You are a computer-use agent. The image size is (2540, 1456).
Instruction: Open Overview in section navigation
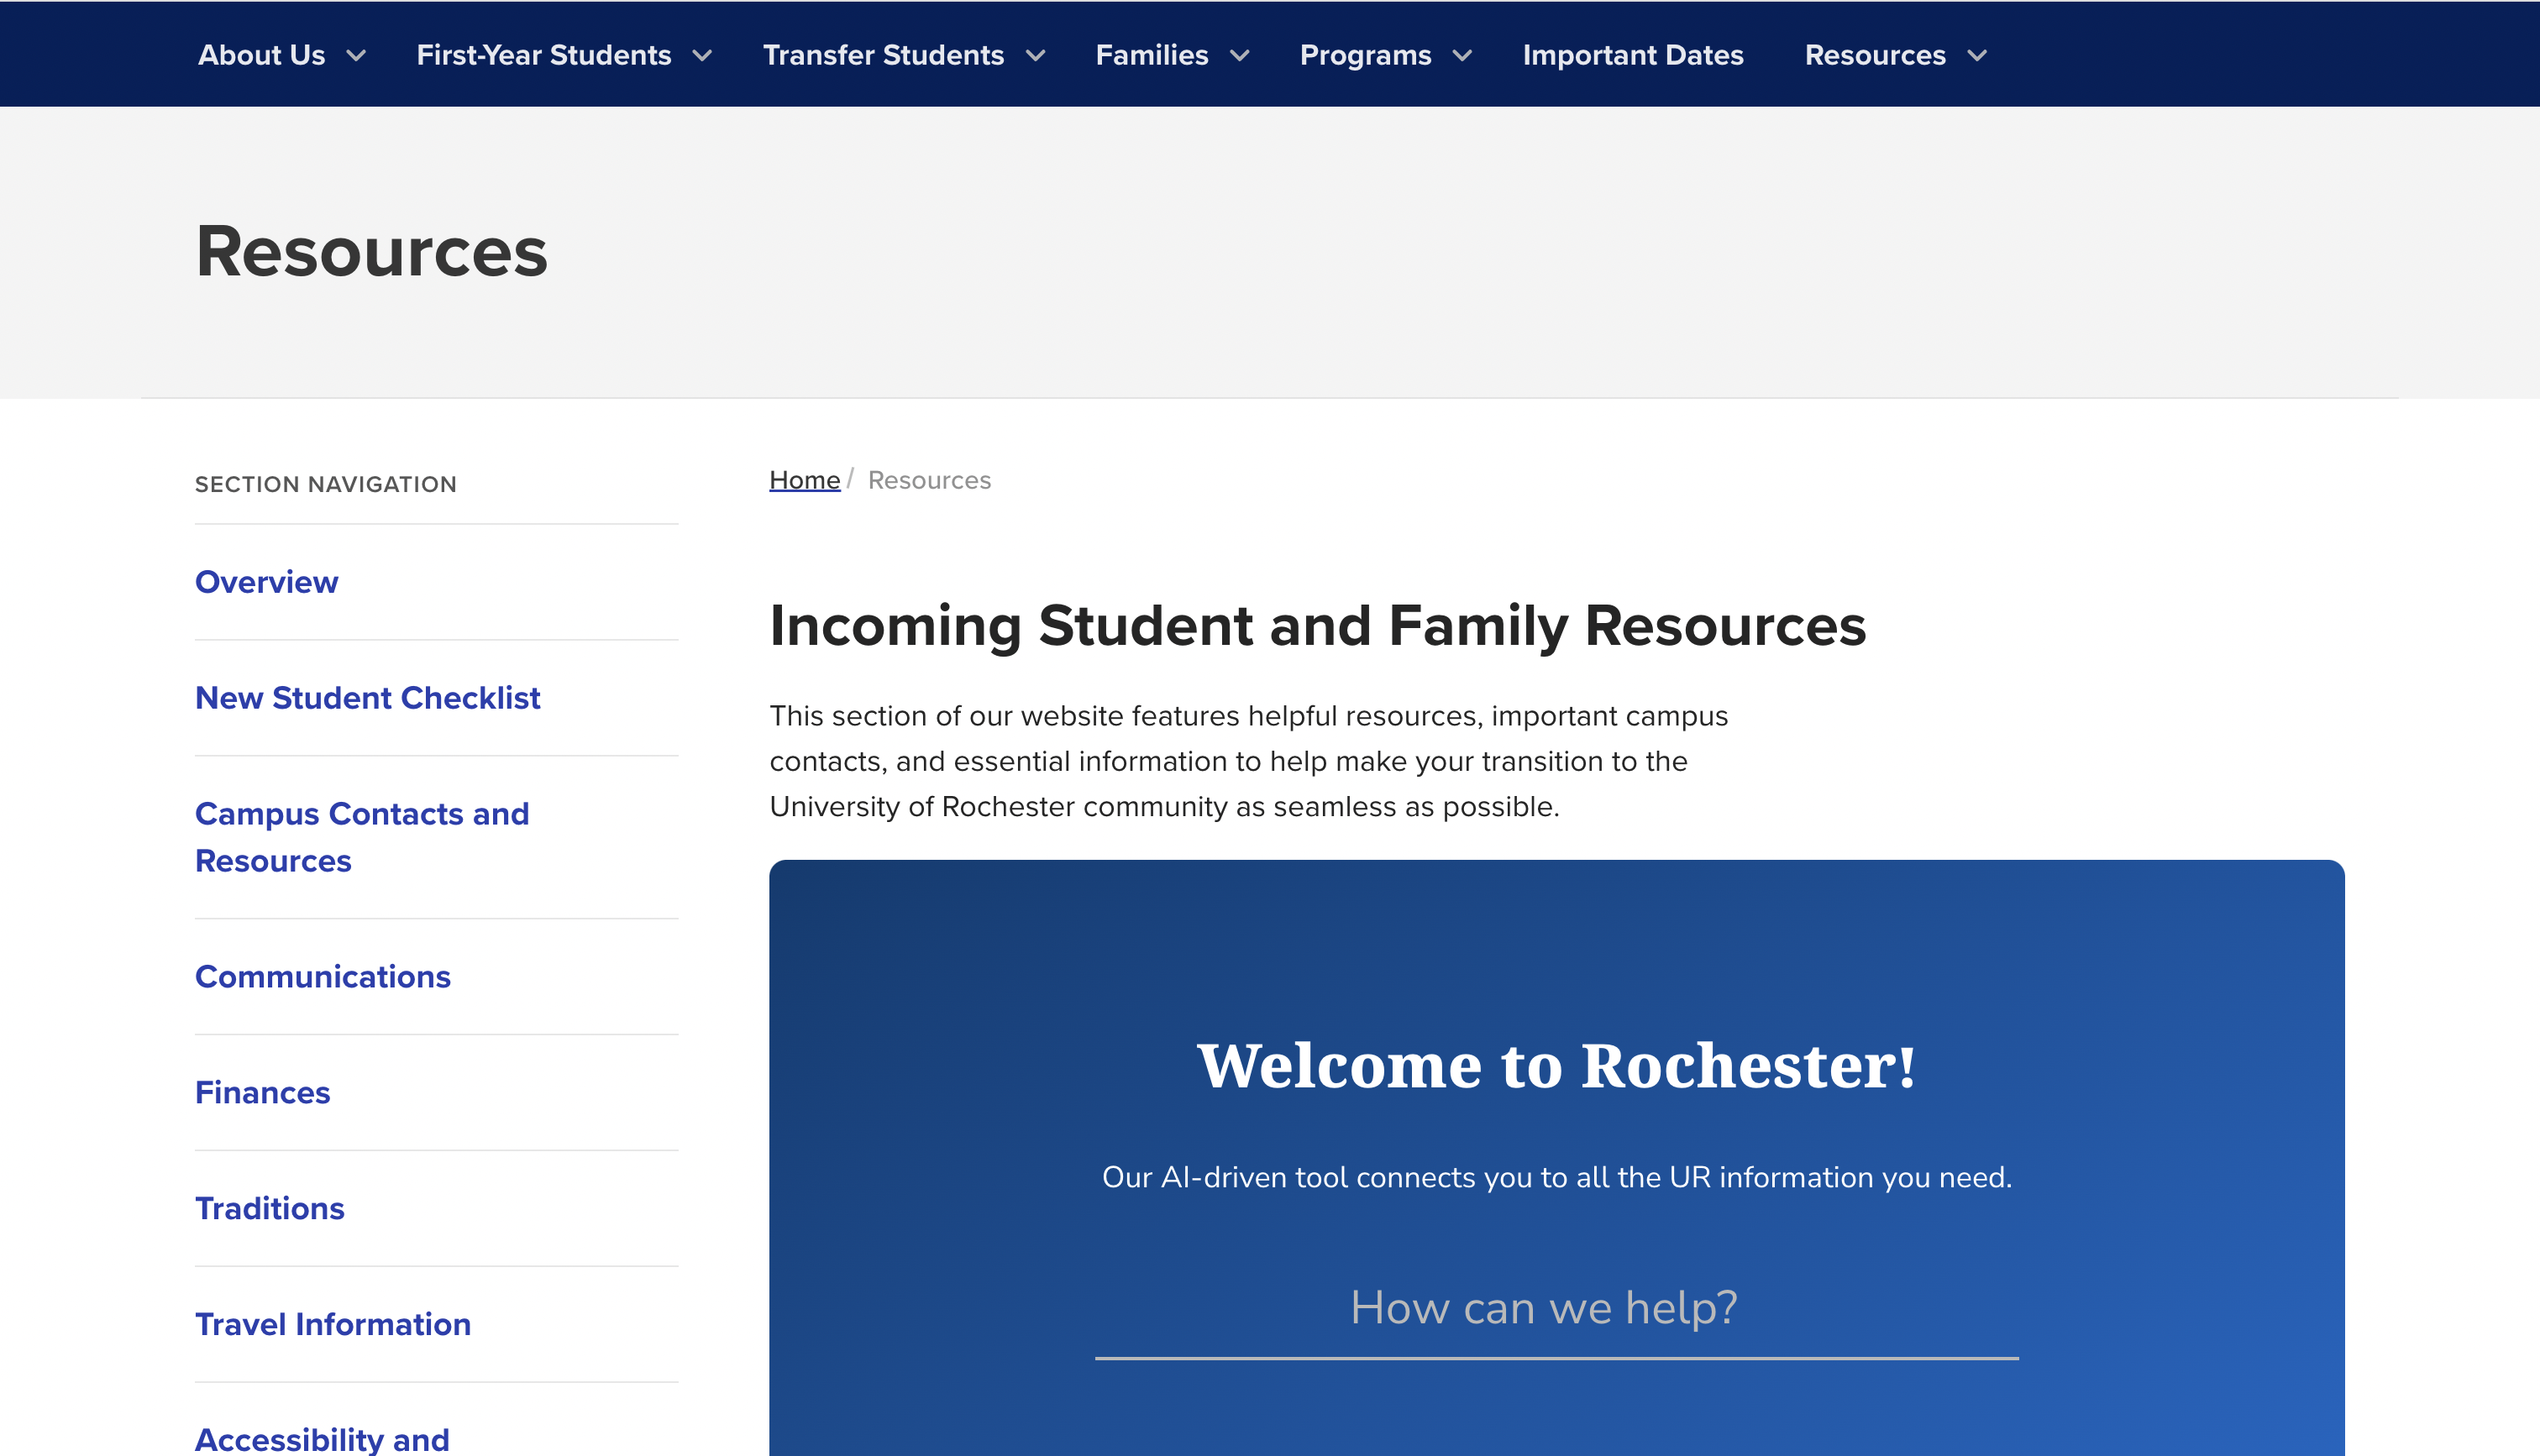point(266,582)
